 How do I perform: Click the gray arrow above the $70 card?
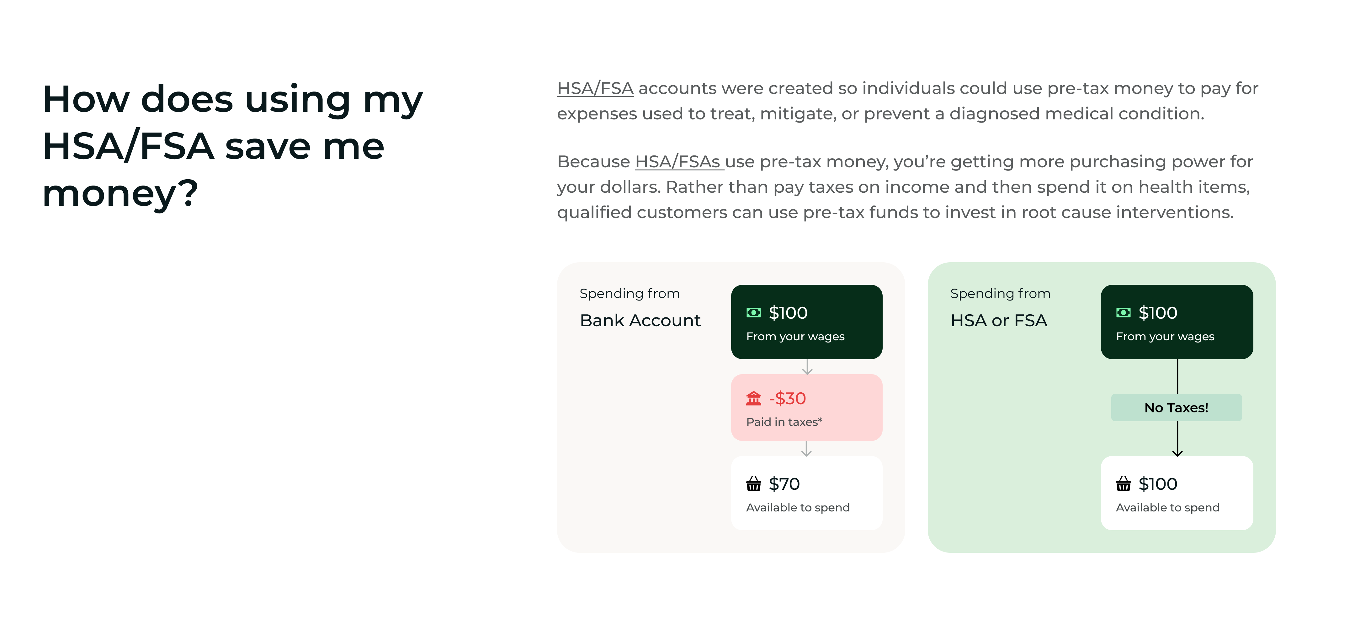[806, 449]
